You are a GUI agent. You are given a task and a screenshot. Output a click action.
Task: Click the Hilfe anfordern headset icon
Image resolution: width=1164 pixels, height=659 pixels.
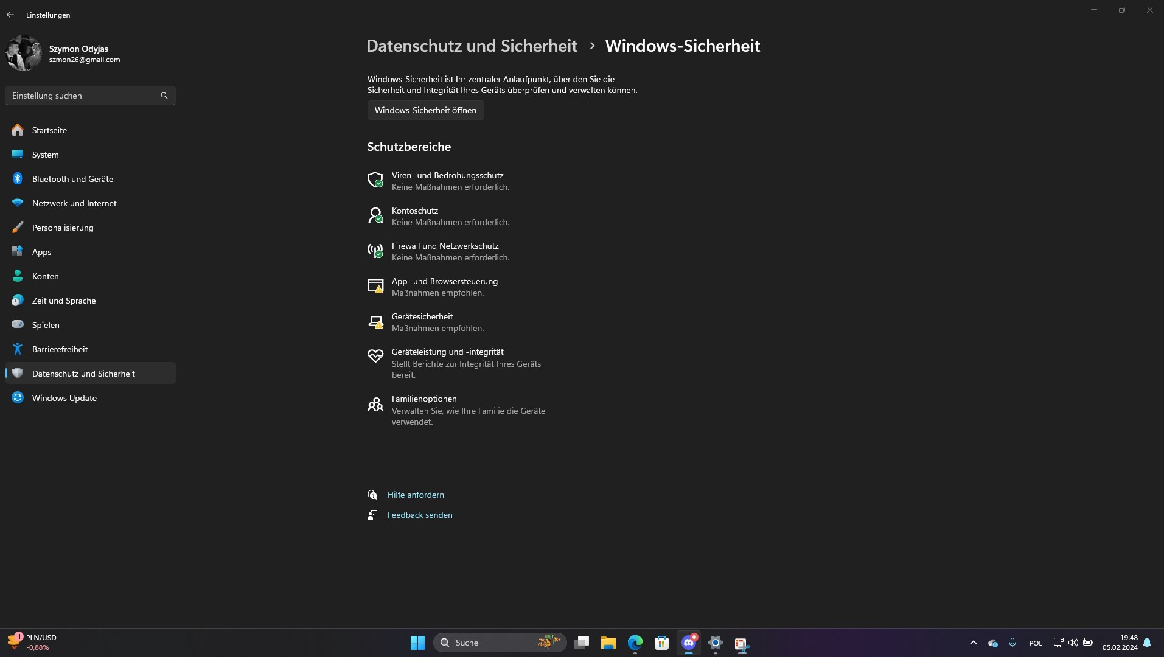click(372, 495)
